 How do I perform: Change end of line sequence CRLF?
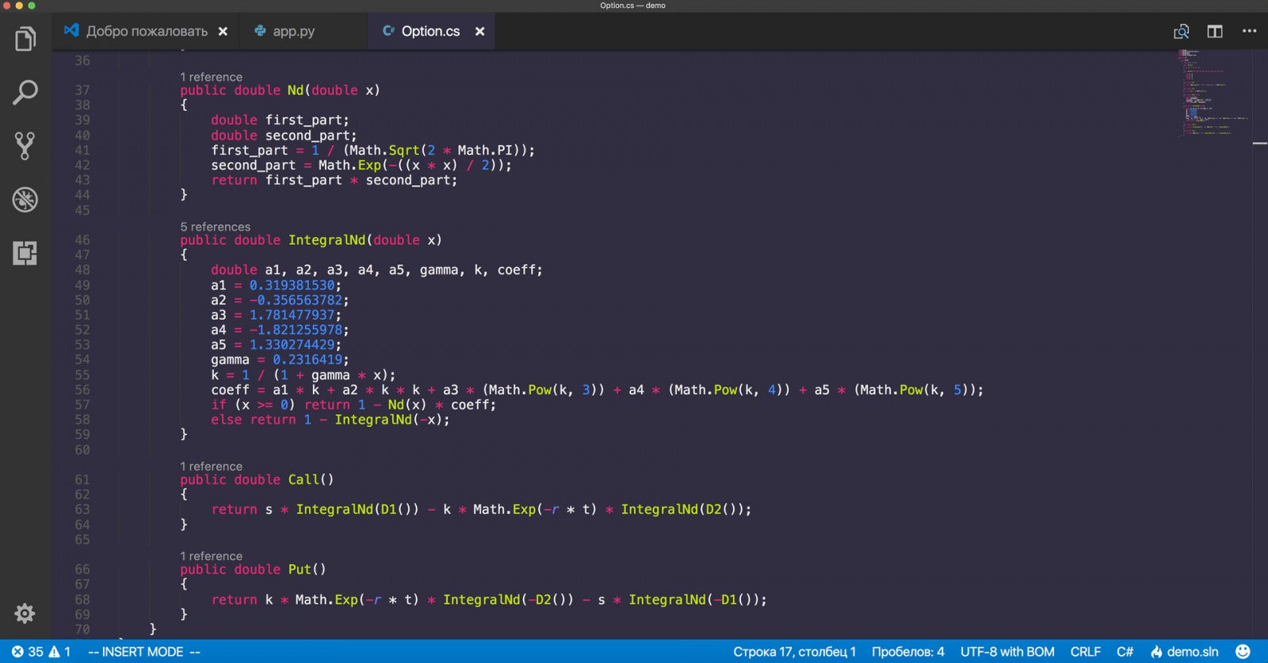(1086, 652)
